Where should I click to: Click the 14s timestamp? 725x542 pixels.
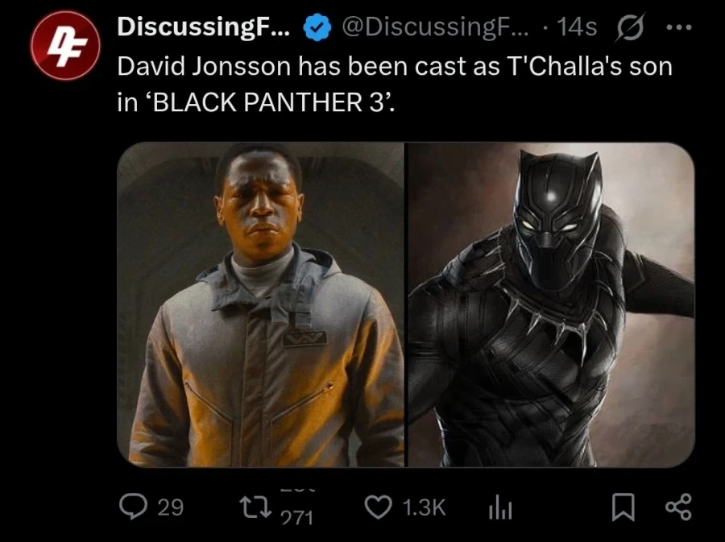click(x=577, y=27)
